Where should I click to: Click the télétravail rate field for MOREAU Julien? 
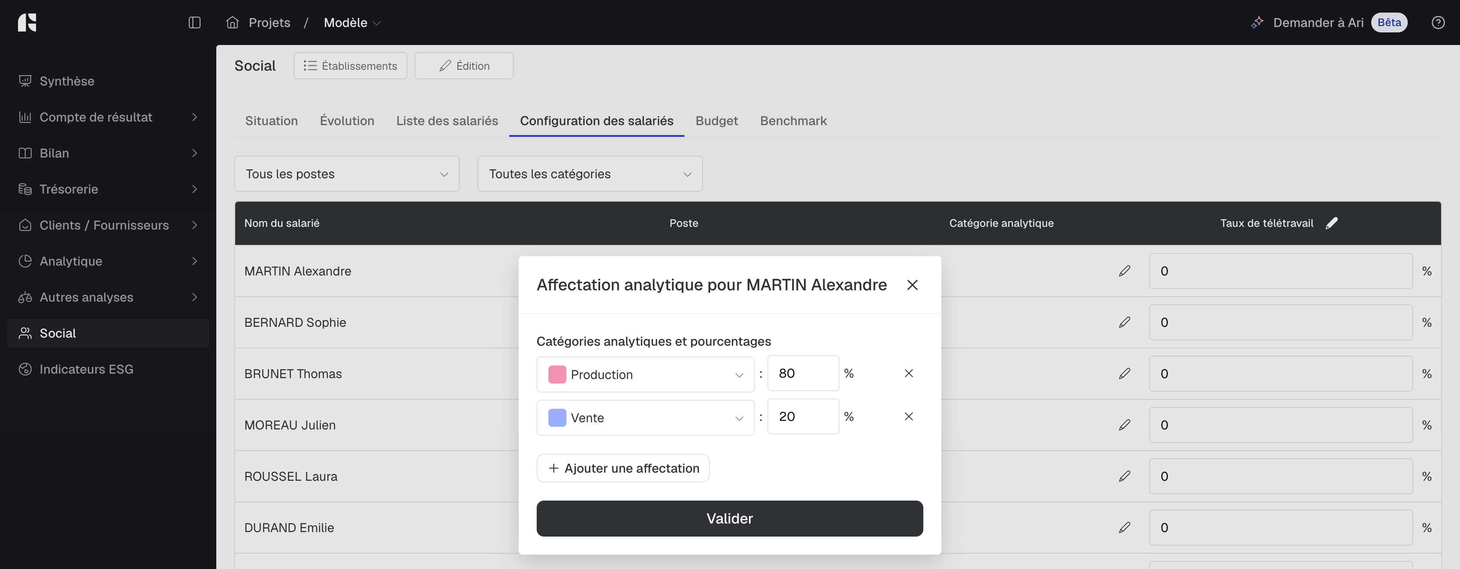[1280, 425]
